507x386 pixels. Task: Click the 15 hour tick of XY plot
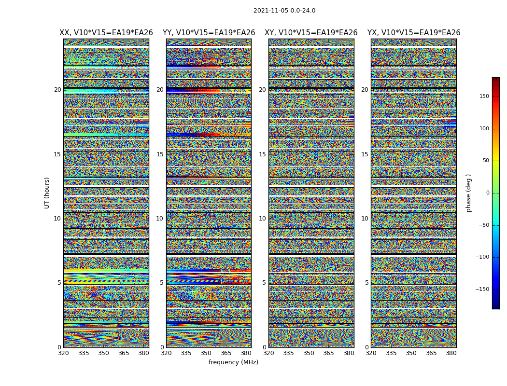point(262,154)
